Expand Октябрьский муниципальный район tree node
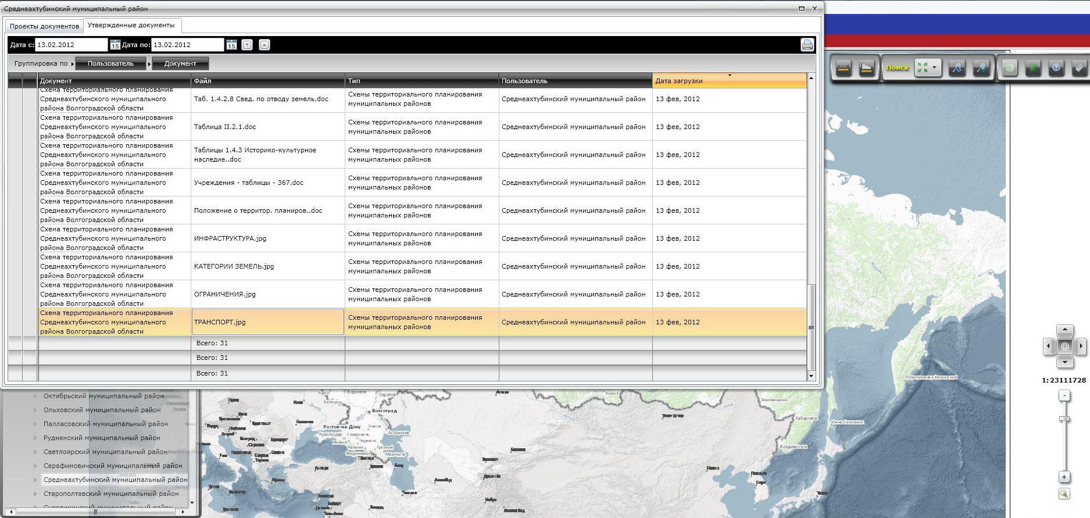Viewport: 1090px width, 518px height. (x=35, y=396)
